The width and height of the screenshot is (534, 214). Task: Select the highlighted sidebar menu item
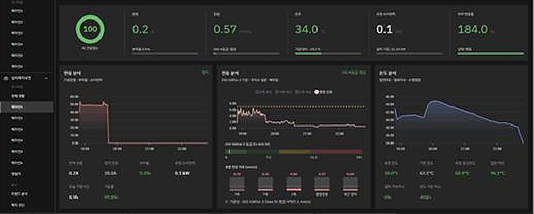tap(27, 107)
